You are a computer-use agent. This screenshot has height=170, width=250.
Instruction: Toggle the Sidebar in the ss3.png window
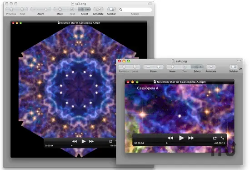tap(112, 10)
